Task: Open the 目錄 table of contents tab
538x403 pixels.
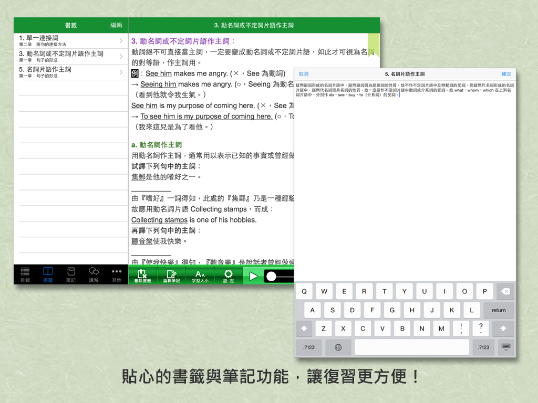Action: 25,274
